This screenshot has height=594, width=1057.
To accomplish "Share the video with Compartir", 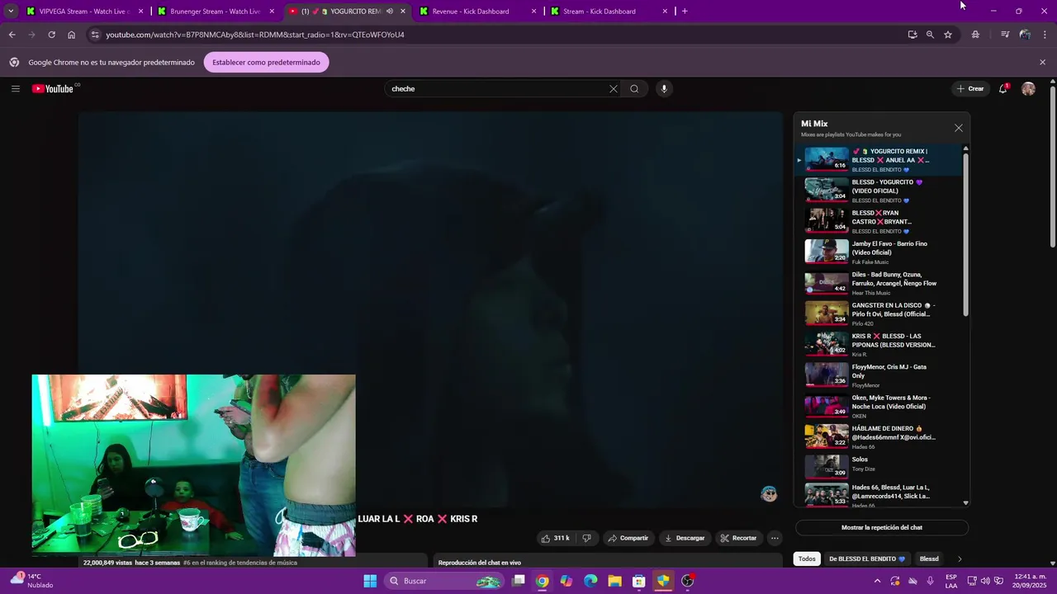I will click(x=628, y=538).
